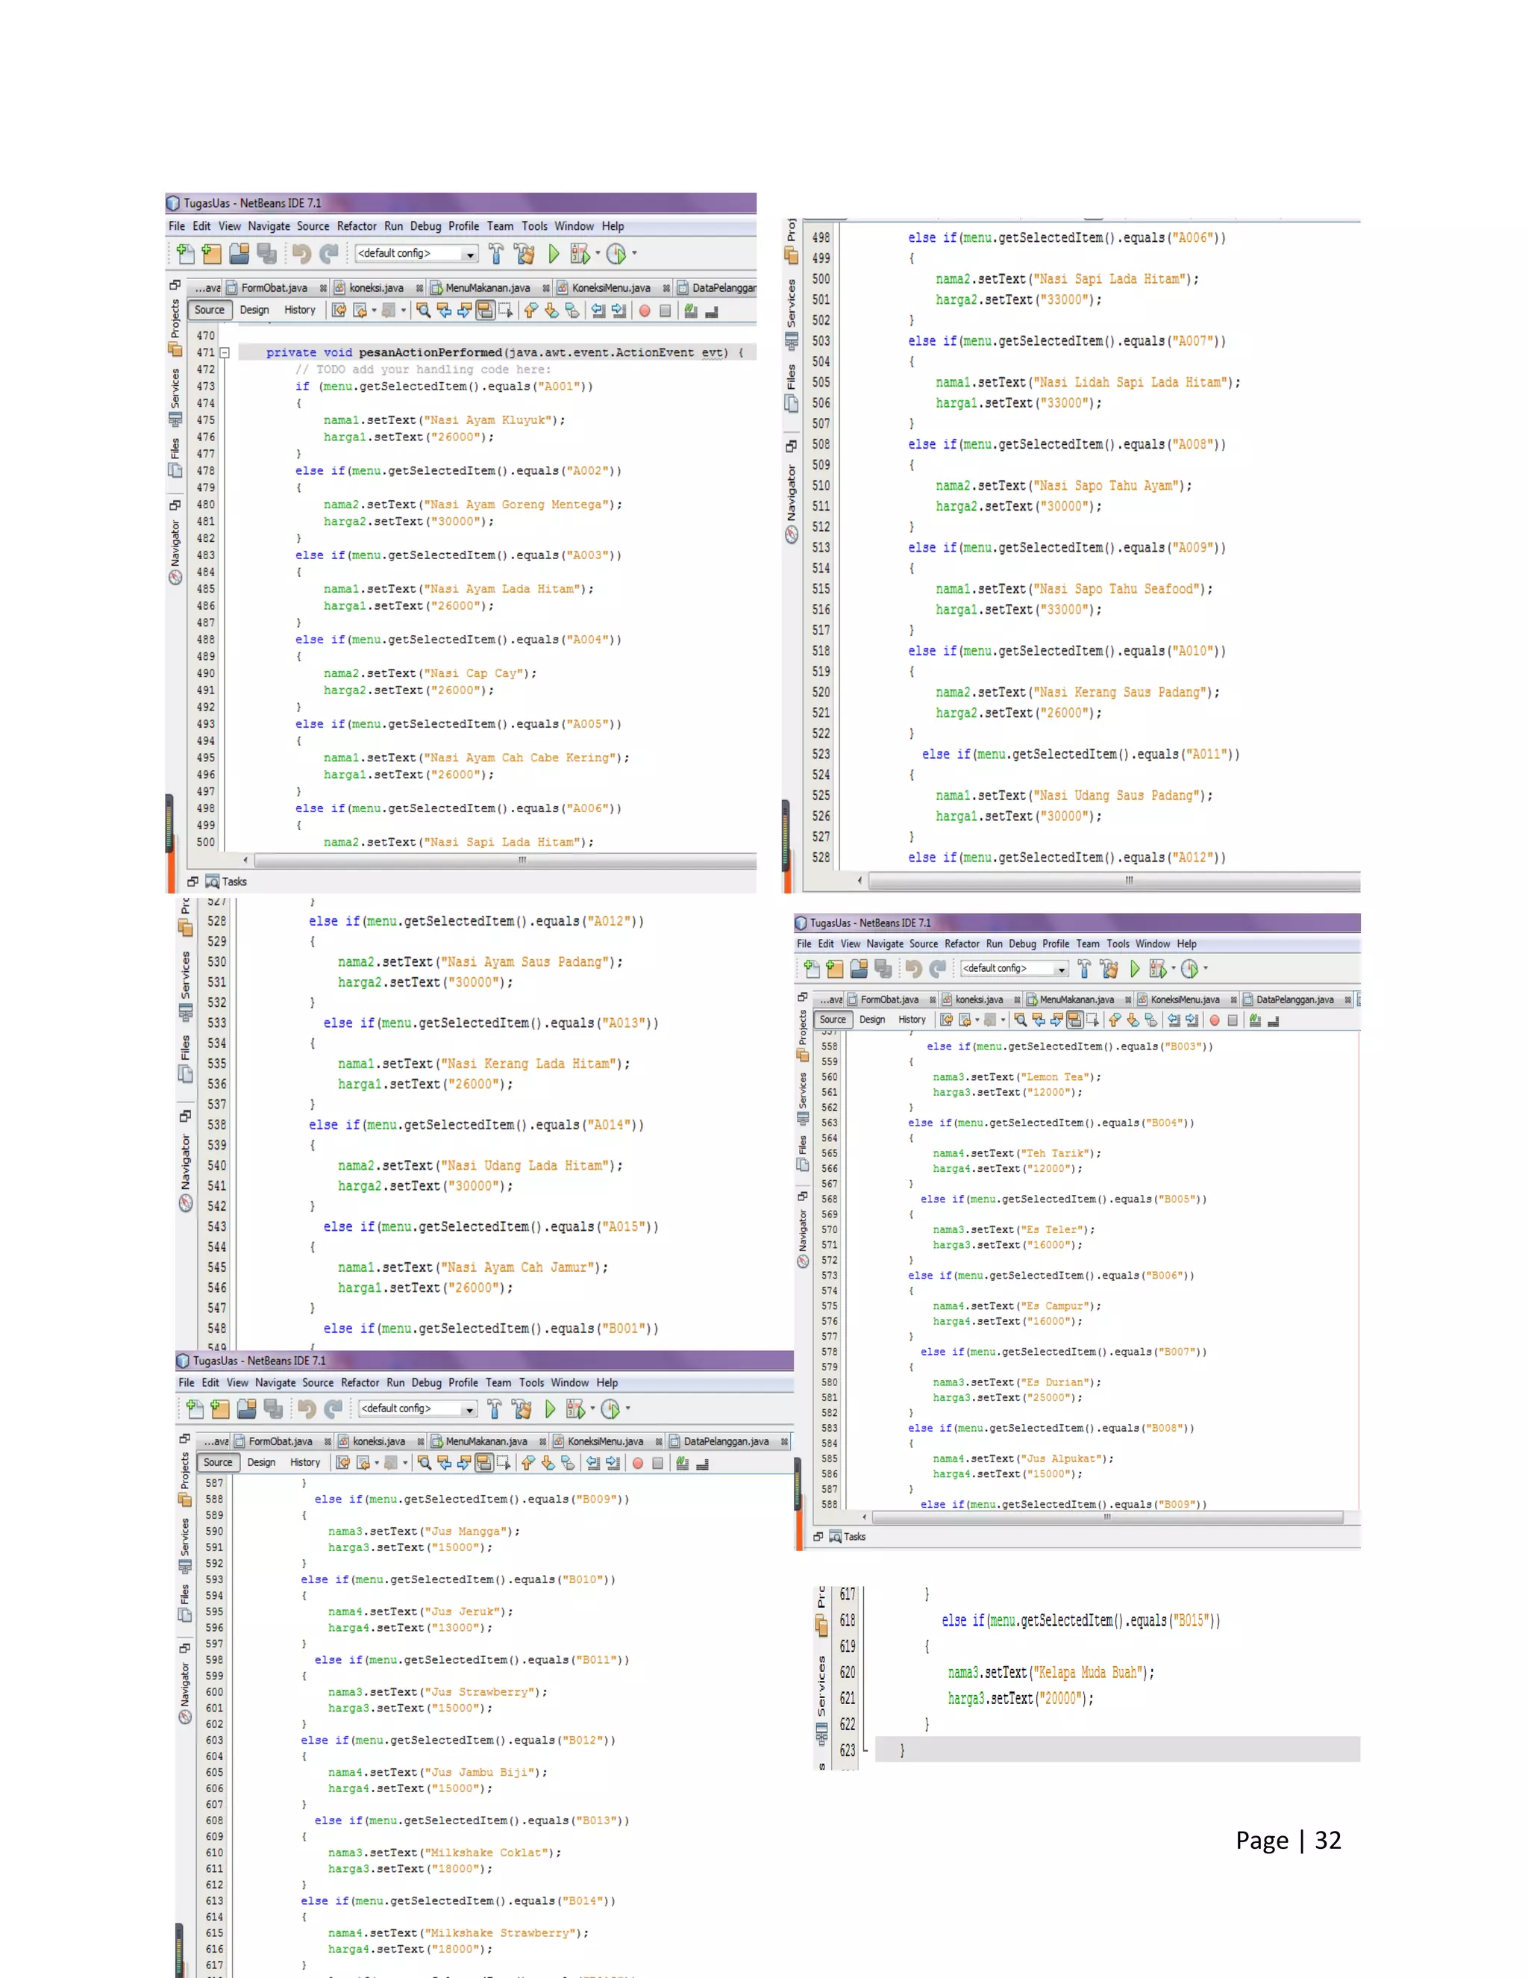Screen dimensions: 1528x1978
Task: Collapse code fold at line 471
Action: [225, 353]
